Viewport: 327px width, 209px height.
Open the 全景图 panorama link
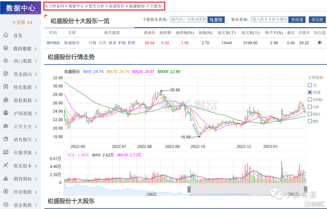click(x=22, y=22)
